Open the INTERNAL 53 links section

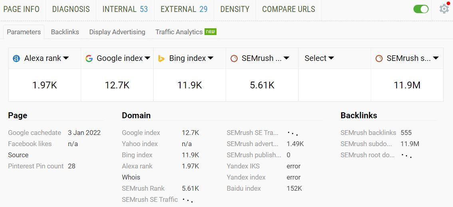(x=125, y=9)
